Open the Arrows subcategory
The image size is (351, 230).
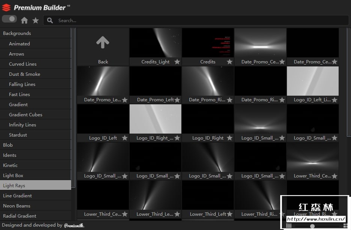click(36, 54)
